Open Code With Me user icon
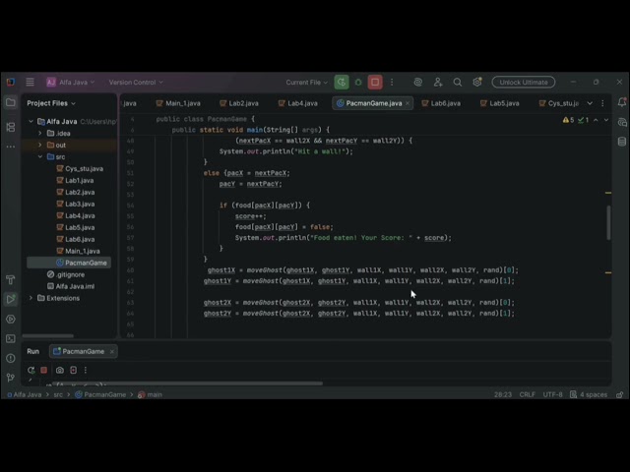Viewport: 630px width, 472px height. [x=438, y=83]
